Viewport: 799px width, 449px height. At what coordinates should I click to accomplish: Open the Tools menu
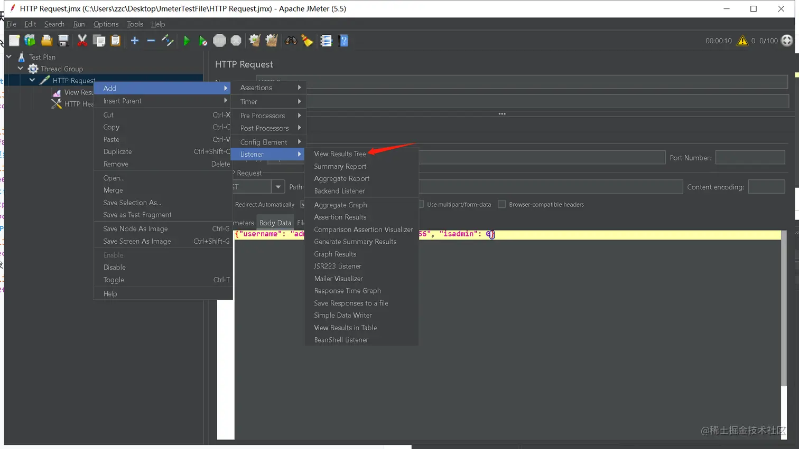[x=135, y=24]
